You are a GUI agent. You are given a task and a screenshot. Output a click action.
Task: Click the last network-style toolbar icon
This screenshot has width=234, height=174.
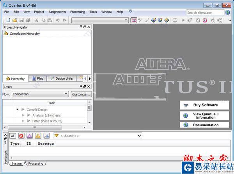pos(220,20)
